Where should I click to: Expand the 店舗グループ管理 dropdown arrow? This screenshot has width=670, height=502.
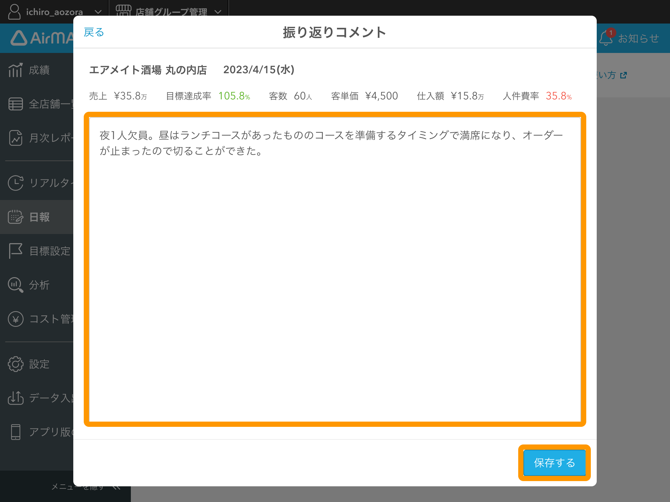pos(218,12)
